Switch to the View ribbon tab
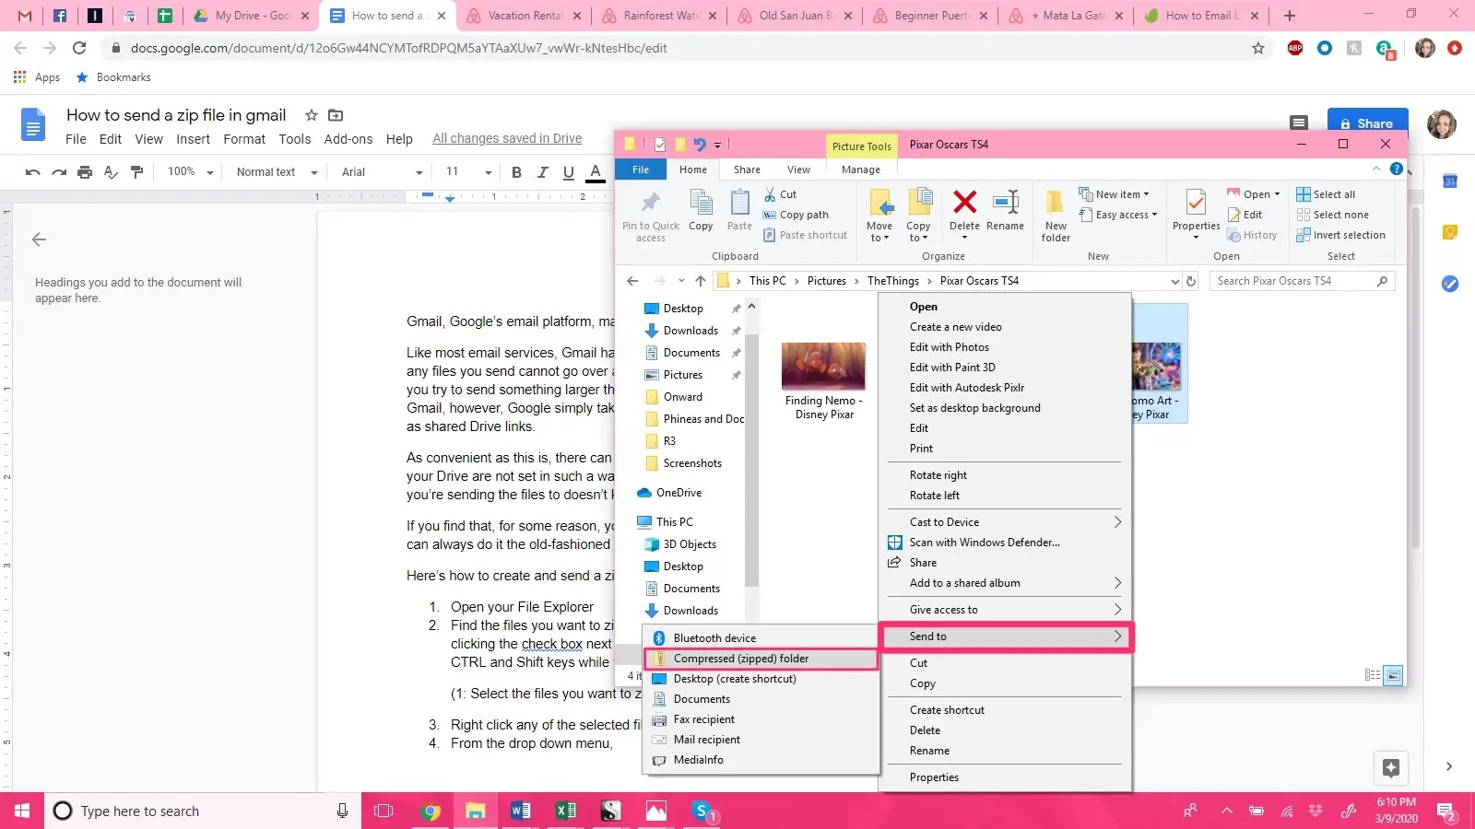Image resolution: width=1475 pixels, height=829 pixels. [798, 169]
